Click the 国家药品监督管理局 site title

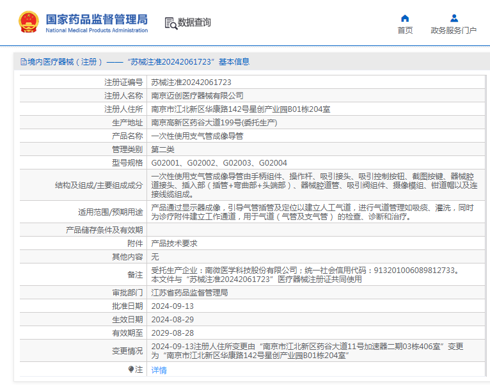pos(97,19)
